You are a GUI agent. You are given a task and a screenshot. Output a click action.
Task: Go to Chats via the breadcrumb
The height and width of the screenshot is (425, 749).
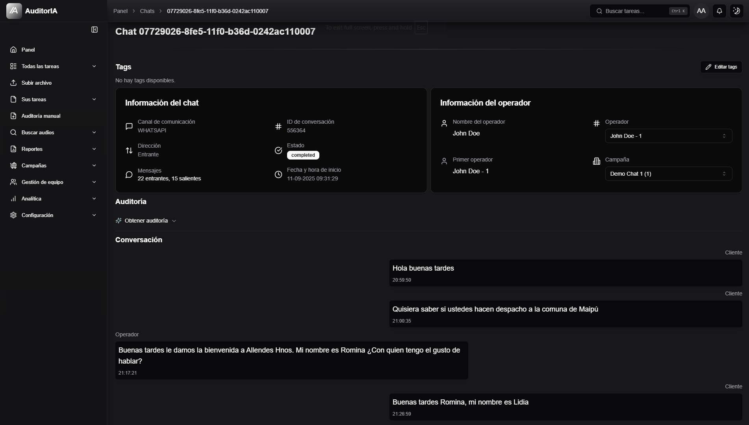pos(147,11)
